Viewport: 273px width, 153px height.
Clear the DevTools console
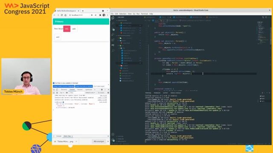(57, 93)
